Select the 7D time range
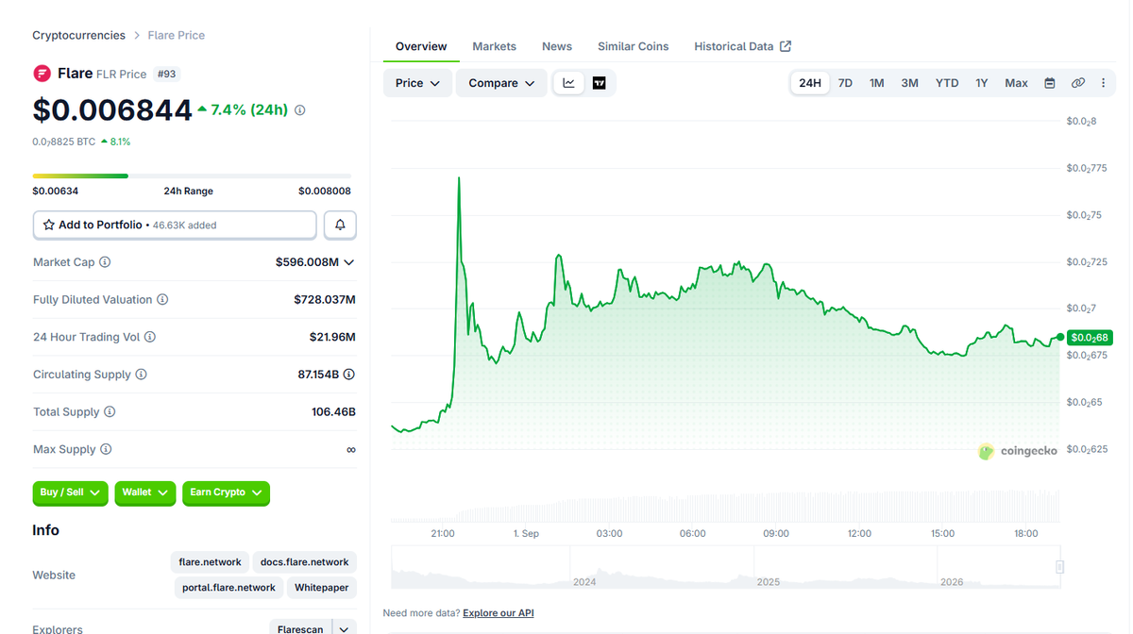Screen dimensions: 1133x634 [845, 83]
